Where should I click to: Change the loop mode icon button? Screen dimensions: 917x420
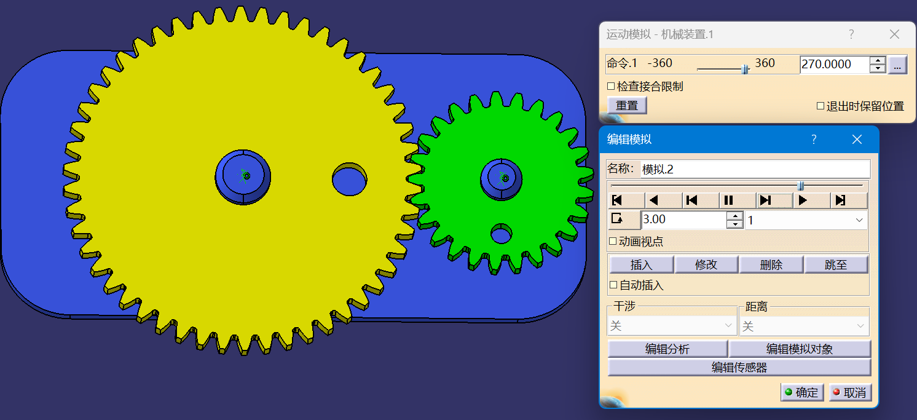618,220
